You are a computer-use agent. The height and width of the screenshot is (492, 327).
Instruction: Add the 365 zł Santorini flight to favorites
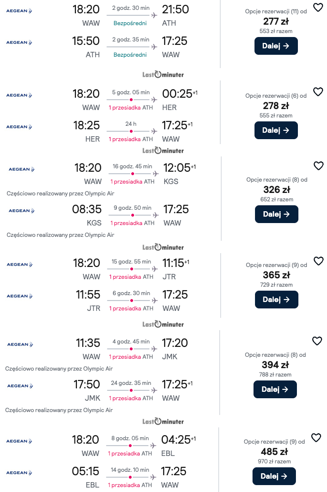[x=318, y=261]
